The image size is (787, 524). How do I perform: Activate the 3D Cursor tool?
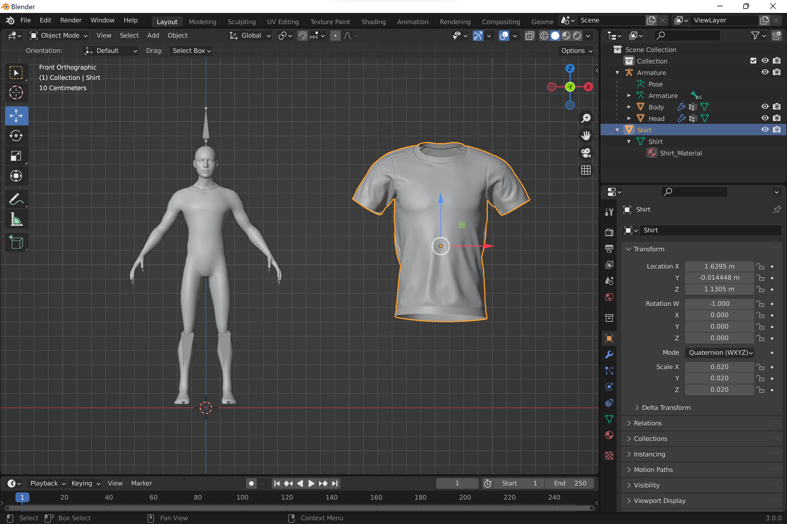pos(16,93)
